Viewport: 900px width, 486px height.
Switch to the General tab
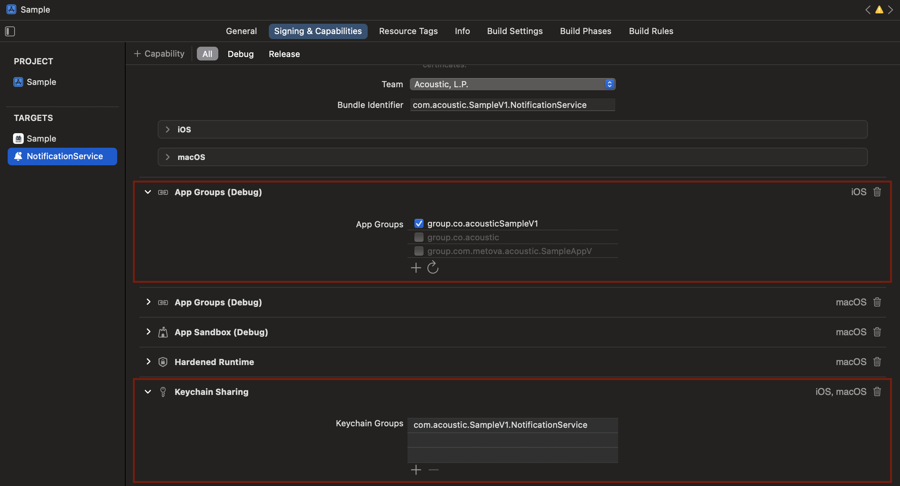click(x=241, y=31)
